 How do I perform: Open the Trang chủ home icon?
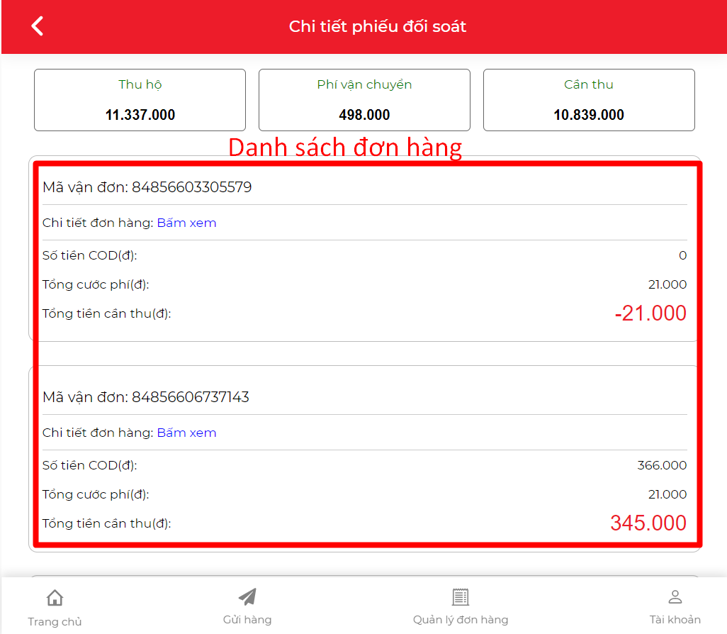click(x=55, y=598)
